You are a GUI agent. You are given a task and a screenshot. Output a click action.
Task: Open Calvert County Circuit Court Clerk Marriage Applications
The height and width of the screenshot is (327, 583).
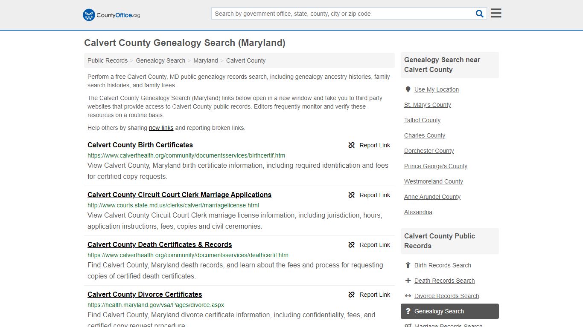[179, 195]
